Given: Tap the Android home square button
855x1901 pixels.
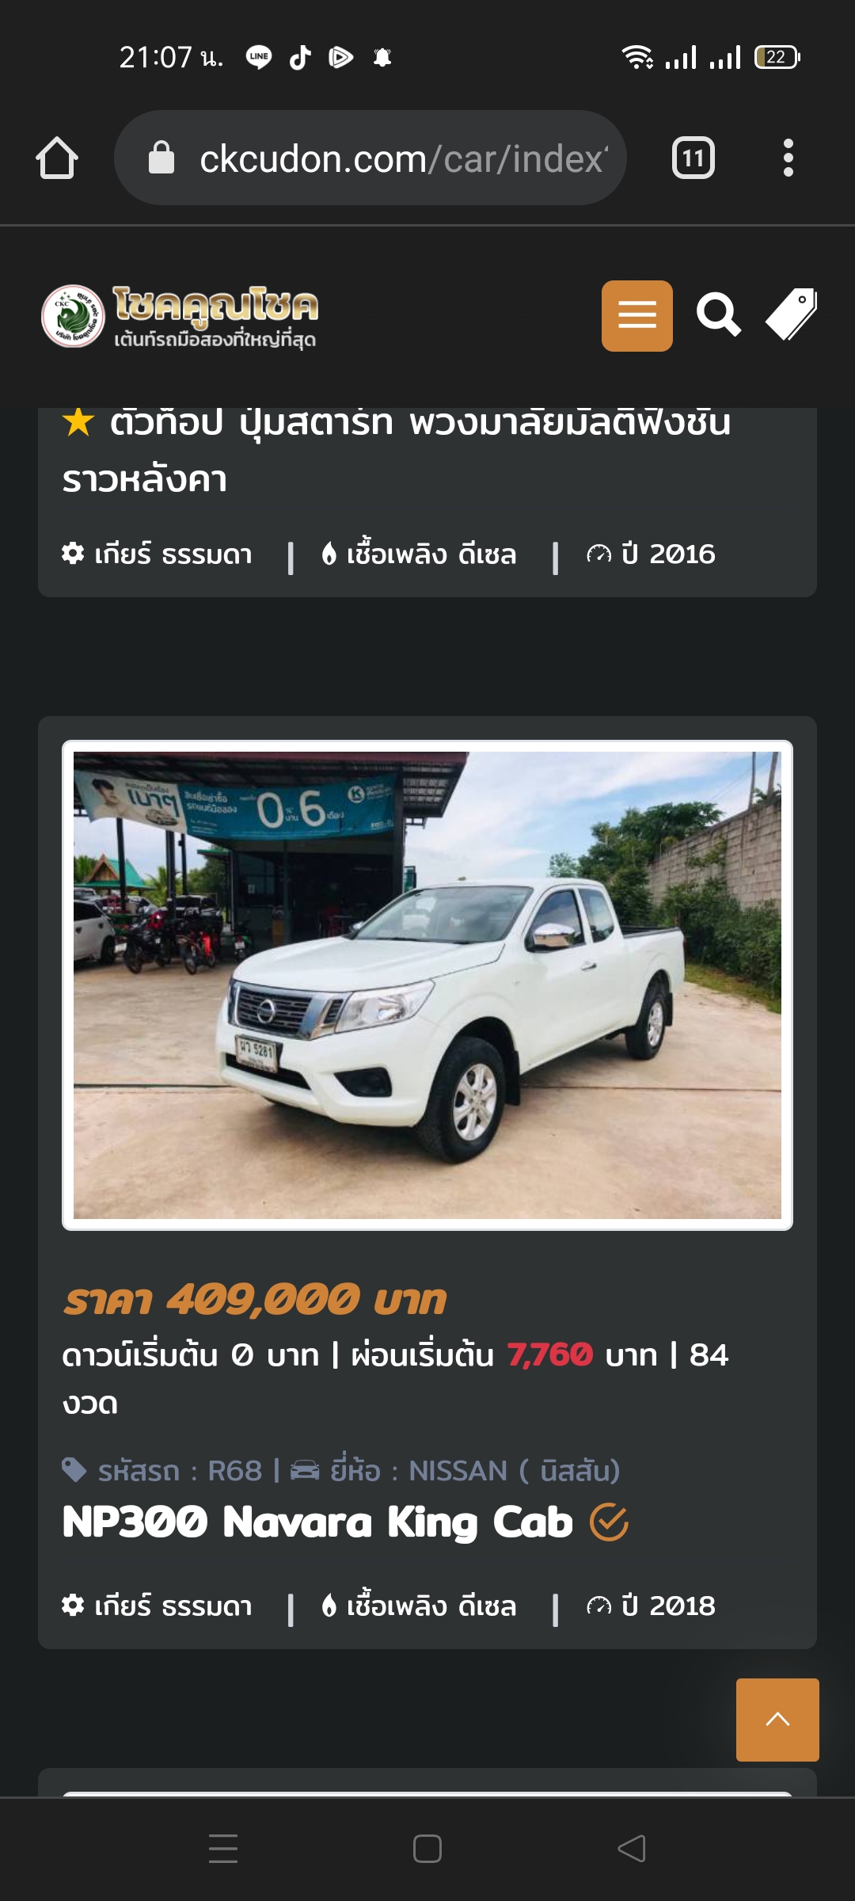Looking at the screenshot, I should click(x=427, y=1849).
